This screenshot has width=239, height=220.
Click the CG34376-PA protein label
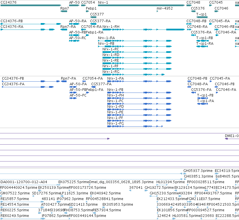click(13, 84)
